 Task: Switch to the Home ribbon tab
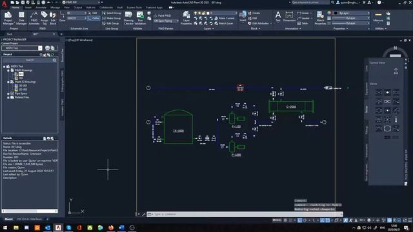click(x=15, y=8)
